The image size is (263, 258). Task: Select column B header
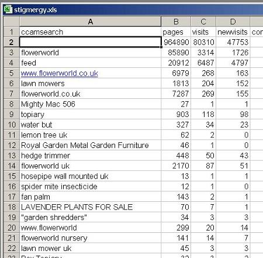coord(176,22)
